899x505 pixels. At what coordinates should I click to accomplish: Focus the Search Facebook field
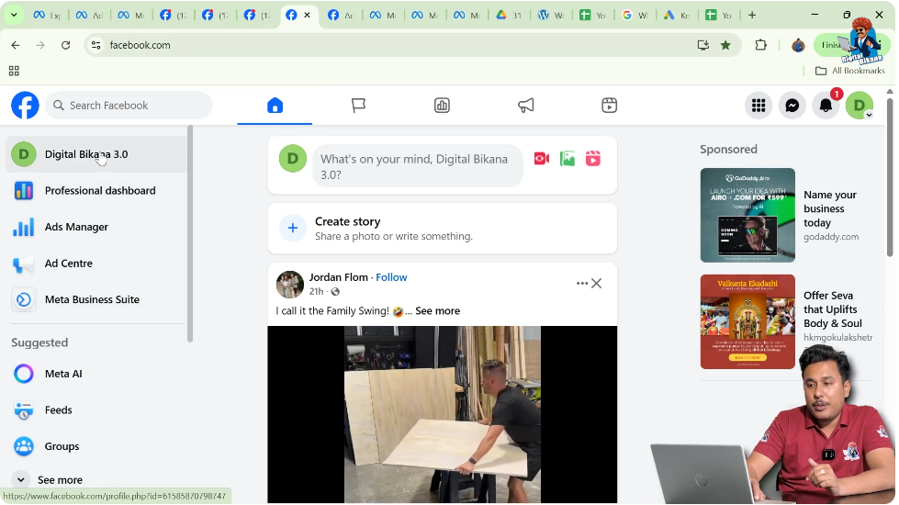(x=129, y=106)
